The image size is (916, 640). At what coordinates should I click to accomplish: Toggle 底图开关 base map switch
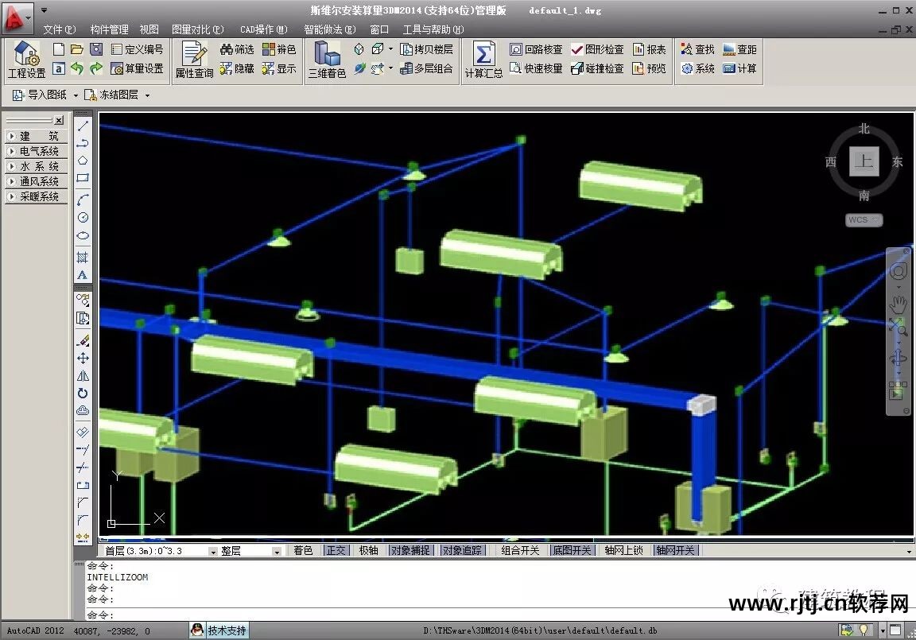click(572, 551)
